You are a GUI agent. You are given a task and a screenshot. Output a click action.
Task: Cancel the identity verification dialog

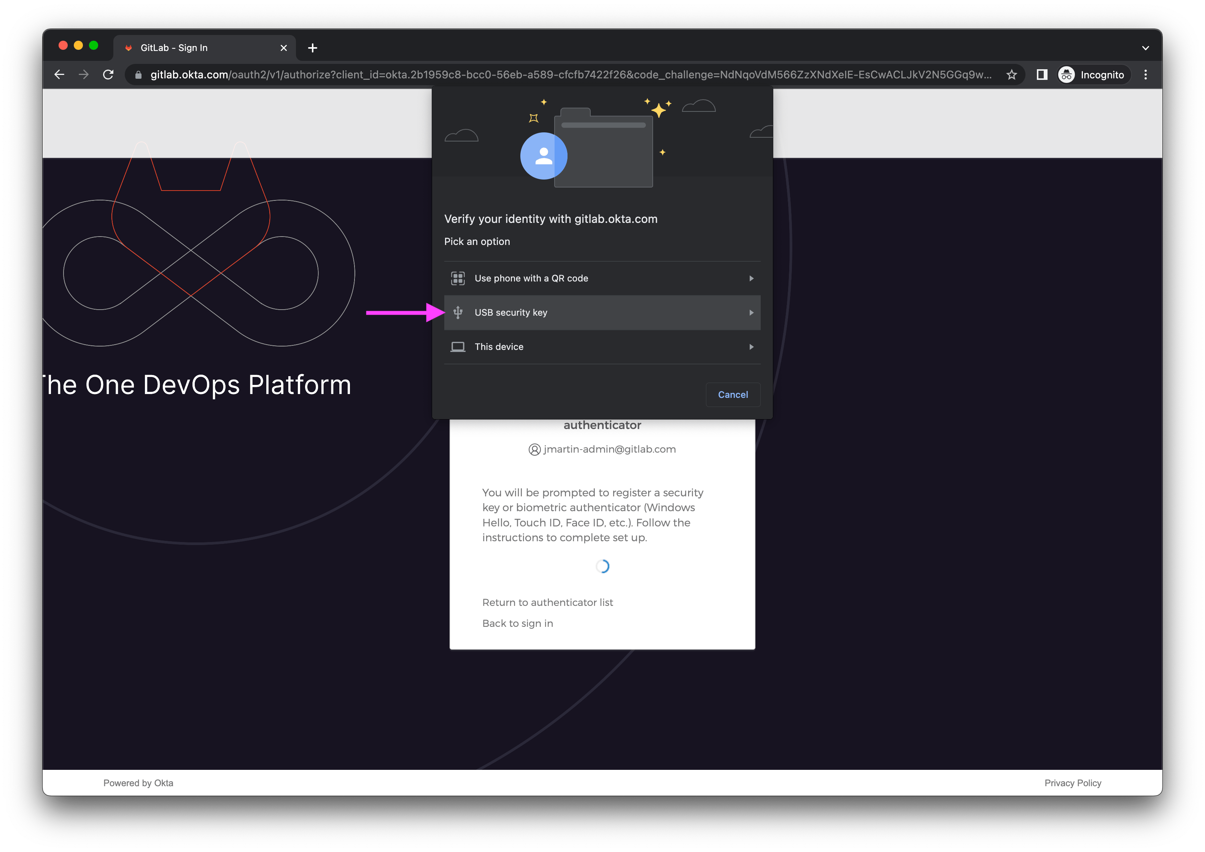[x=733, y=394]
